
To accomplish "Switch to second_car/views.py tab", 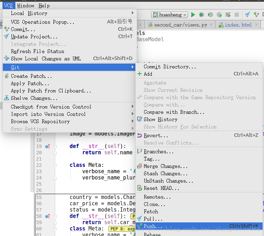I will pos(180,25).
